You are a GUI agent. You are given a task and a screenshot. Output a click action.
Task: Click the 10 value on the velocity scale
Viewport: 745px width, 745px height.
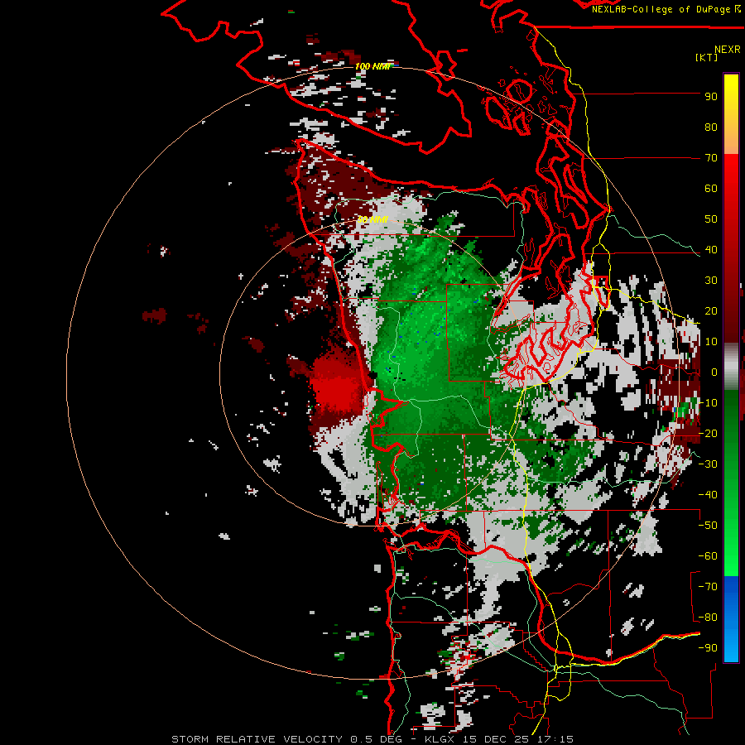click(711, 342)
